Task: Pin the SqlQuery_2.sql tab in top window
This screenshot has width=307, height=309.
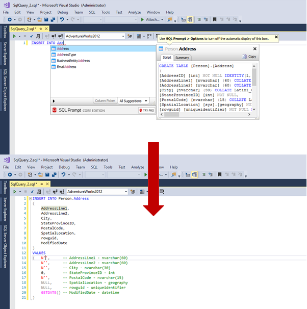Action: pyautogui.click(x=41, y=29)
